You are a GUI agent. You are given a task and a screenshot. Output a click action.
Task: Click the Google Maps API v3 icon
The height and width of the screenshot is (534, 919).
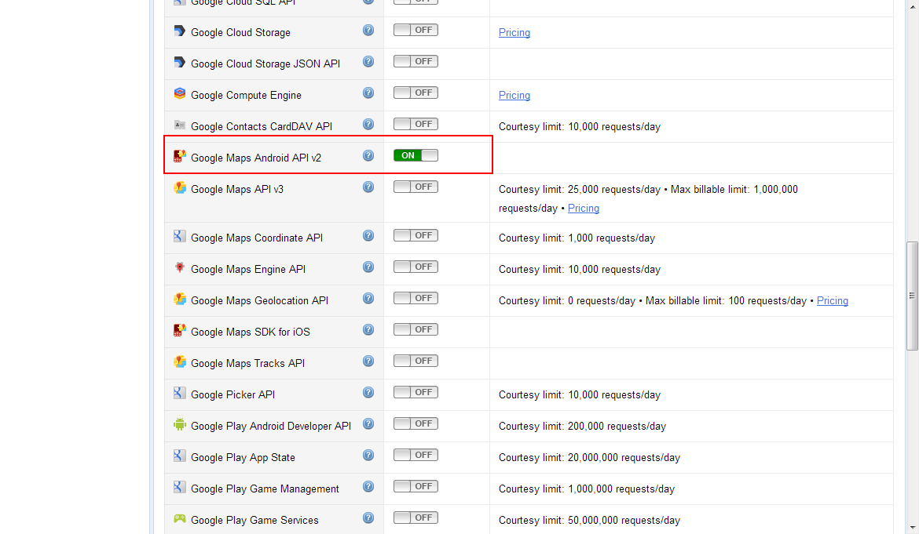click(179, 187)
